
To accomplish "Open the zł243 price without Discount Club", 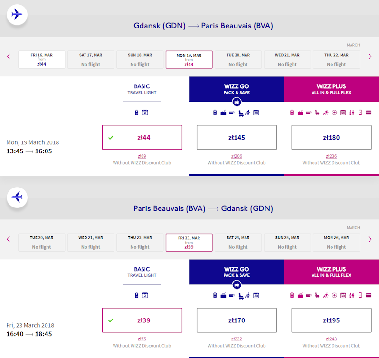I will point(332,339).
